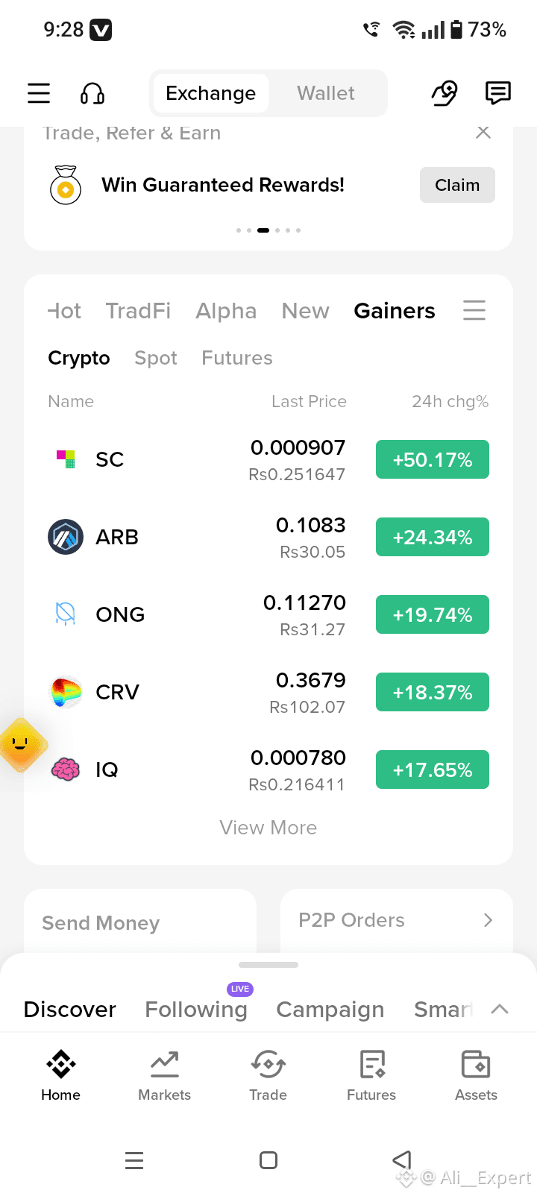This screenshot has height=1196, width=537.
Task: Tap the headset customer support icon
Action: [x=92, y=93]
